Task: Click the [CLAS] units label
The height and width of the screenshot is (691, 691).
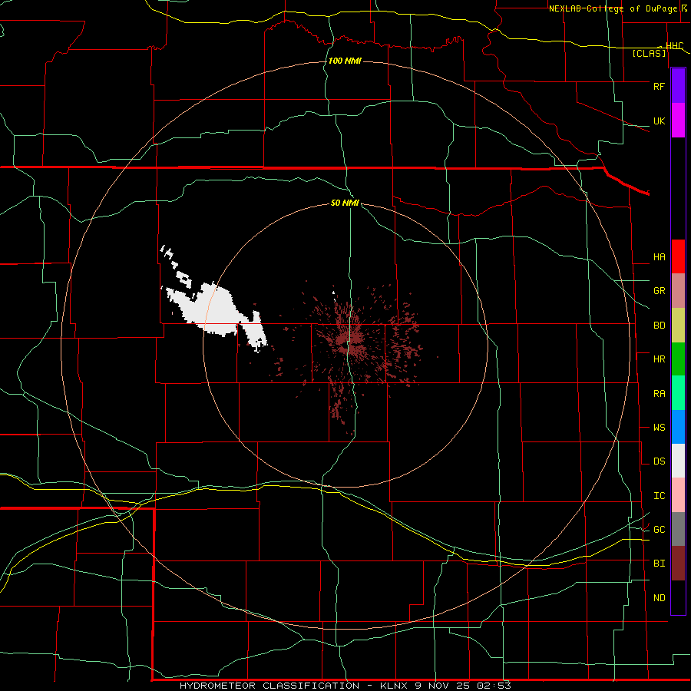Action: click(x=649, y=54)
